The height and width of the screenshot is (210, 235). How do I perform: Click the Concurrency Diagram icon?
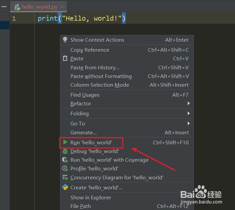coord(65,178)
